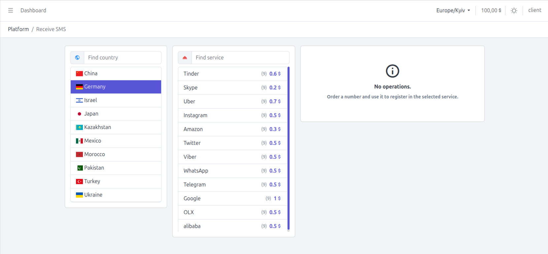Click the Ukraine flag icon
The height and width of the screenshot is (254, 548).
coord(79,195)
